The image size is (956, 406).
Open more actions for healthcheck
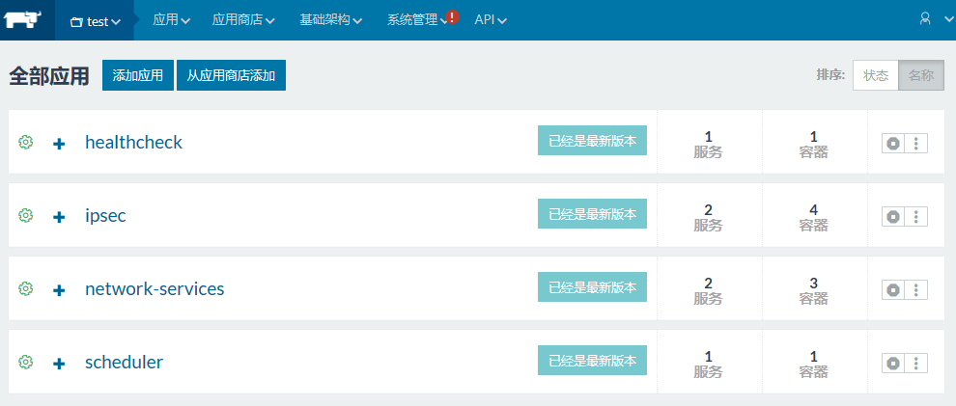tap(915, 145)
